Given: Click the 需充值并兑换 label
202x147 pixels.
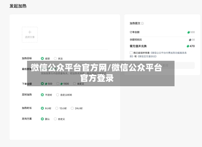Looking at the screenshot, I should [x=138, y=46].
